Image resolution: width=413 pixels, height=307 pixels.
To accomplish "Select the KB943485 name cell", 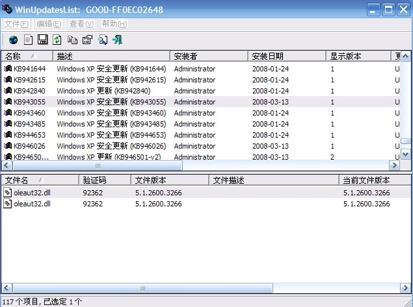I will [x=29, y=124].
